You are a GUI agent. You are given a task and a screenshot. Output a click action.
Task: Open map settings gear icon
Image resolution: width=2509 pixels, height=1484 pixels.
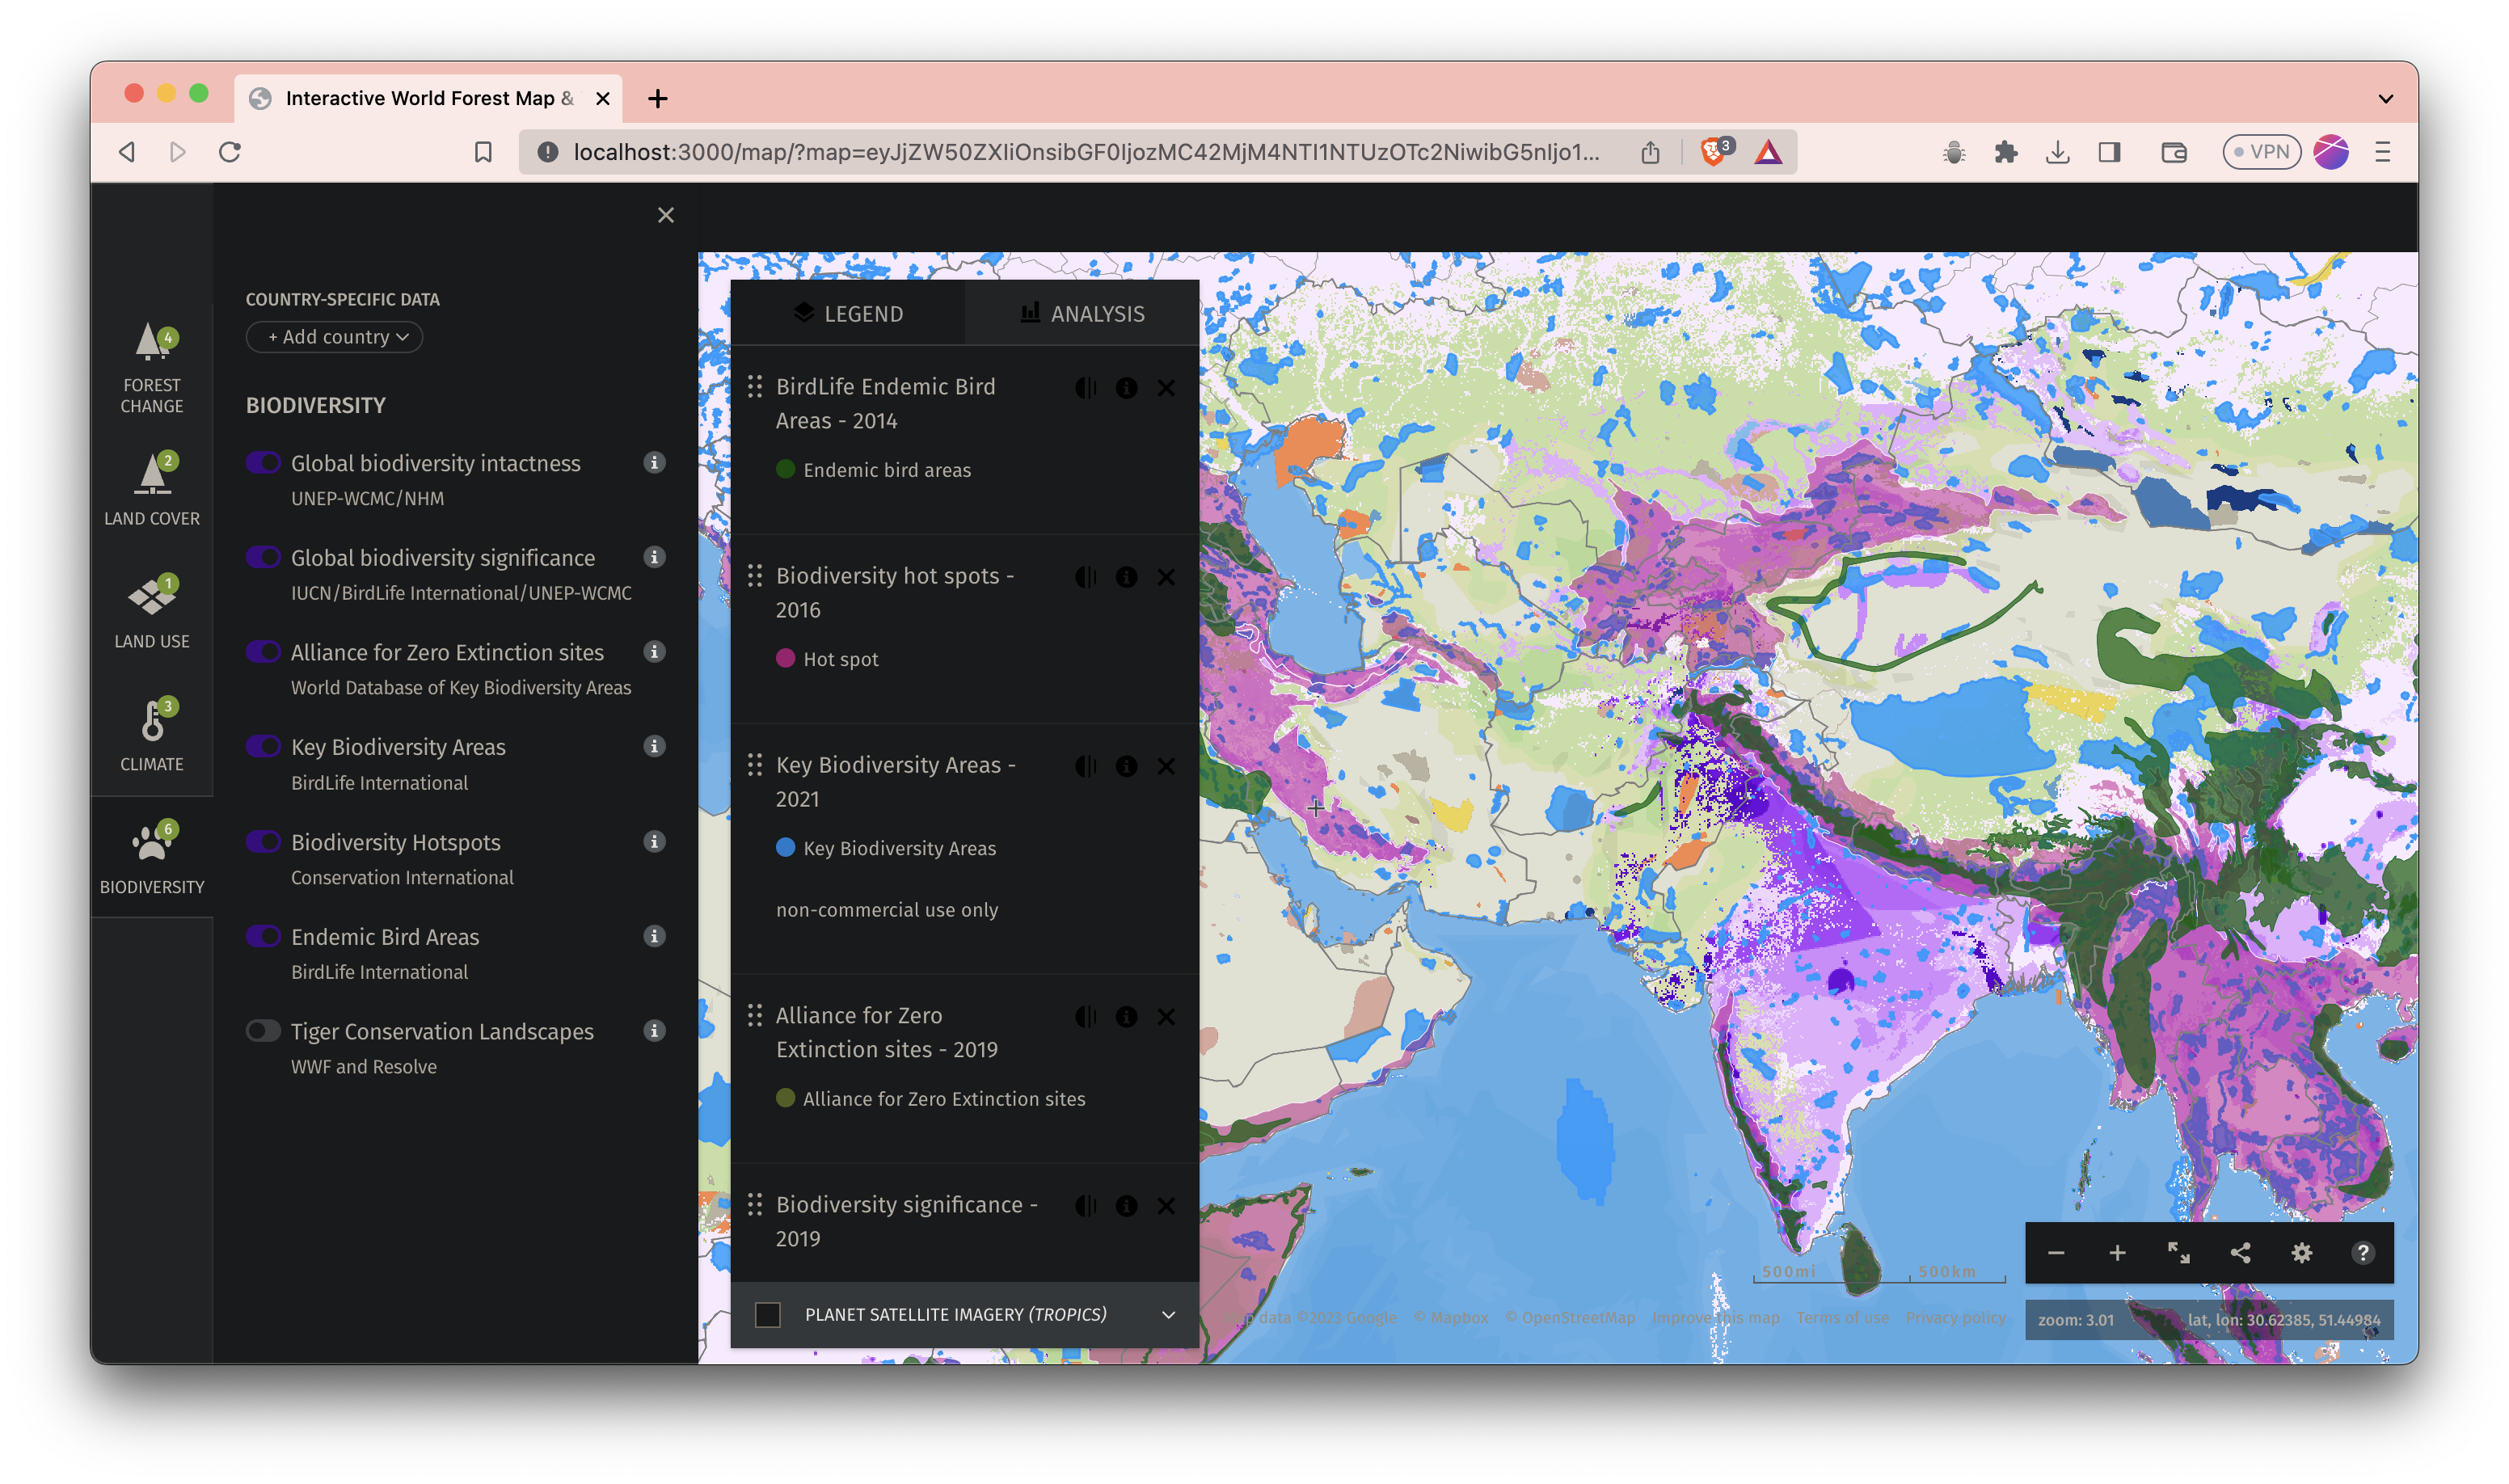coord(2301,1253)
